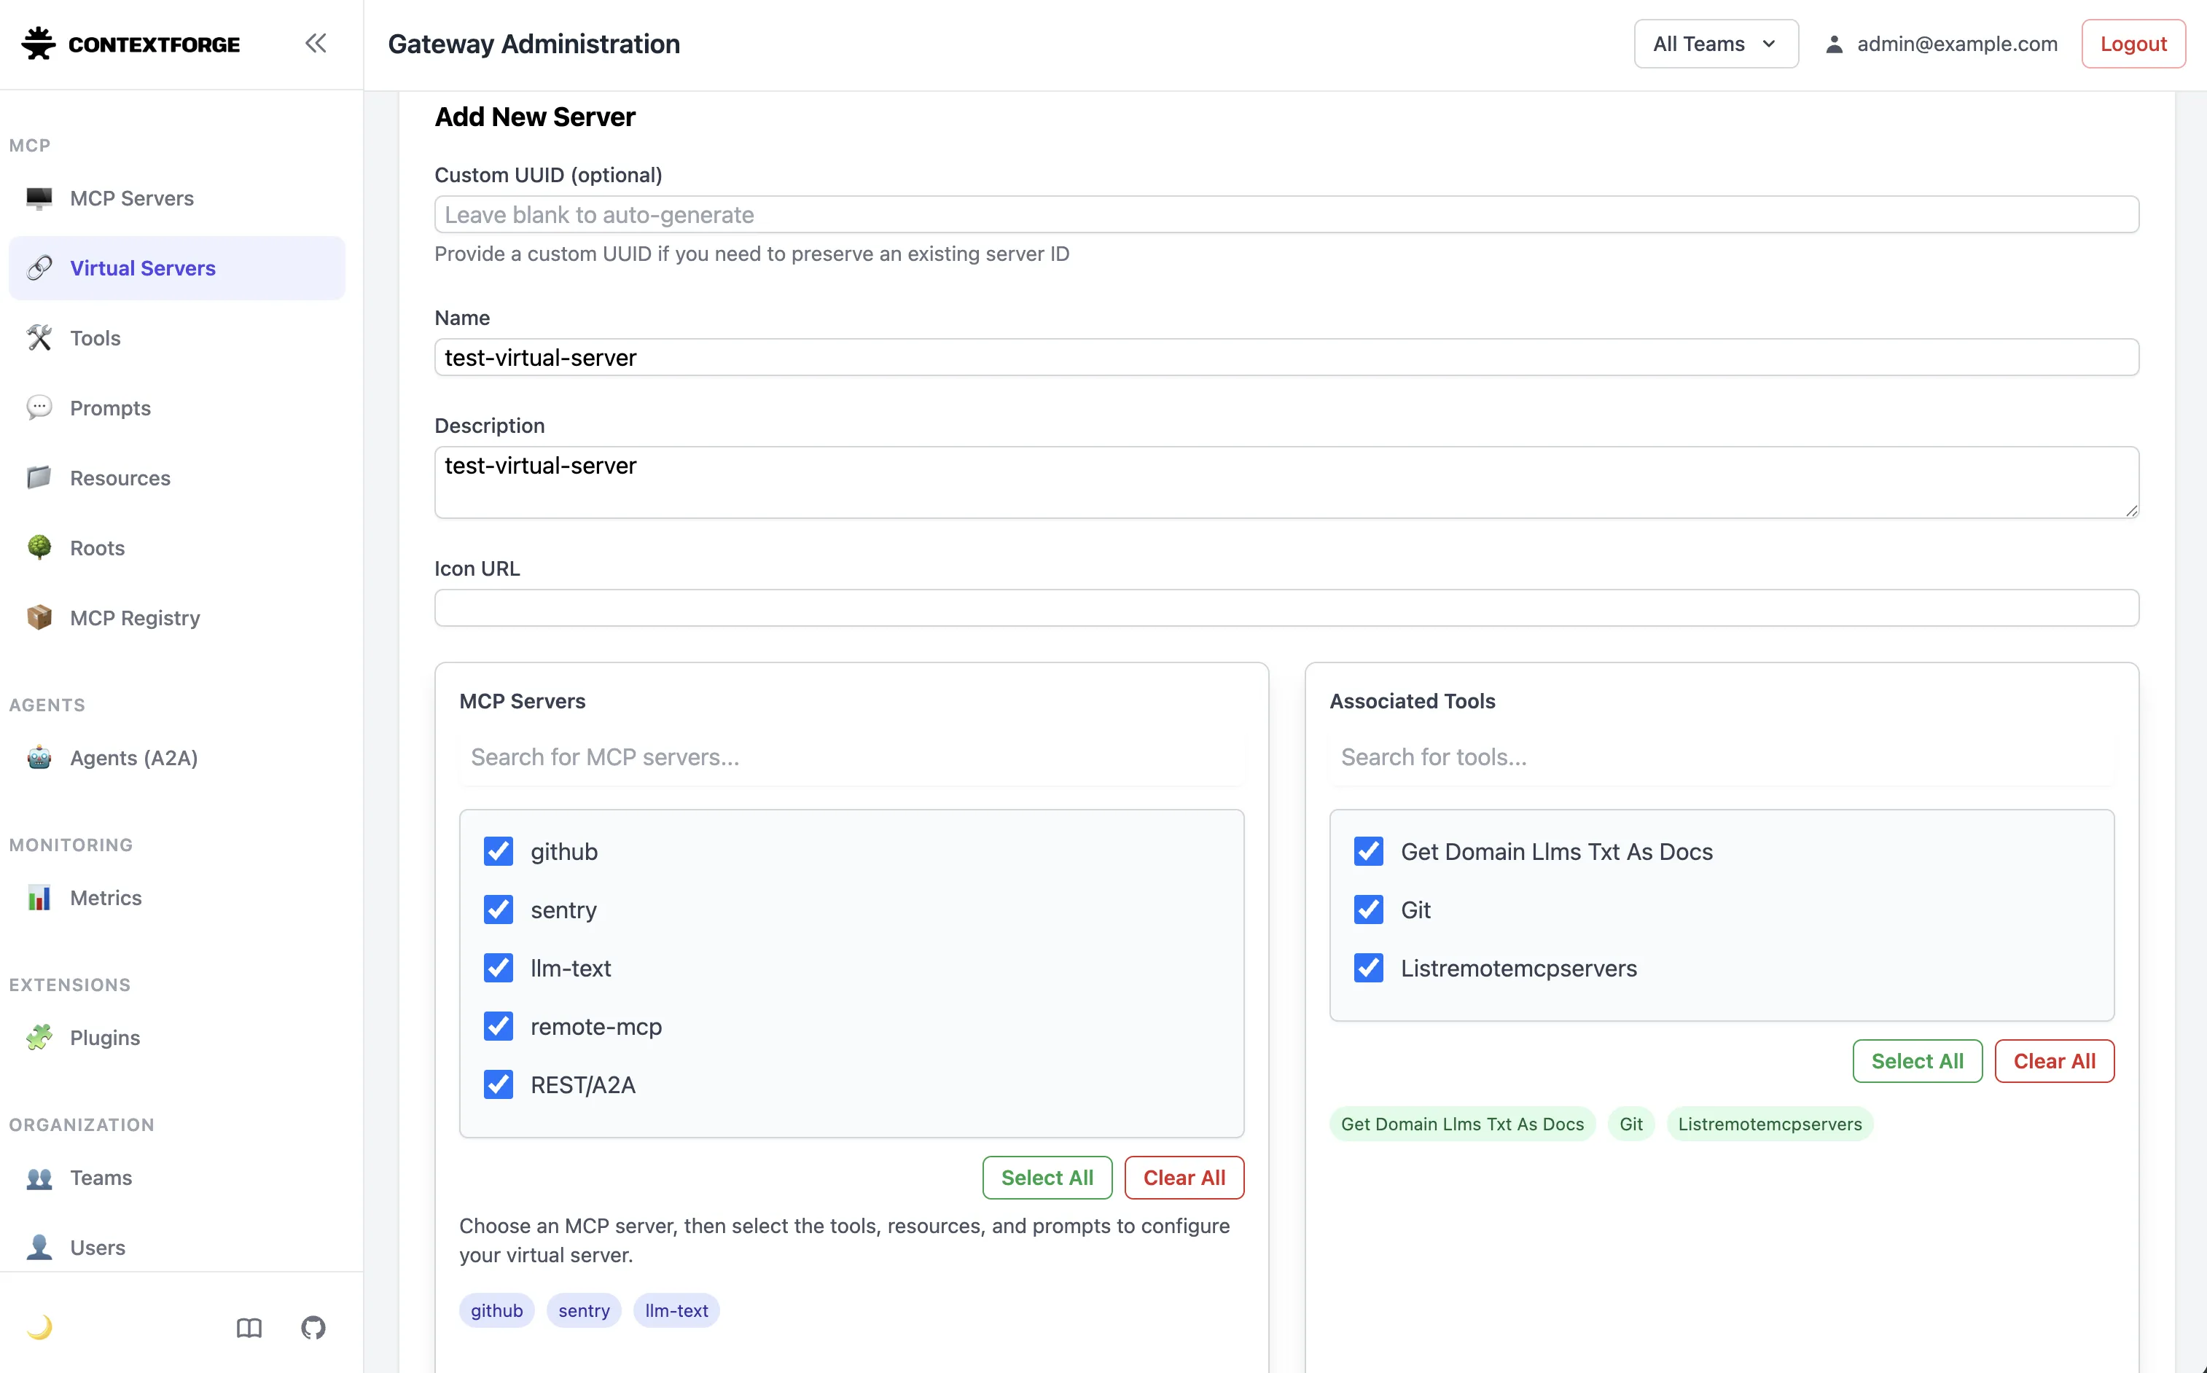Focus the Search for tools input

1721,756
